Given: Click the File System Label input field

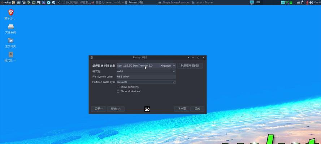Looking at the screenshot, I should click(146, 77).
